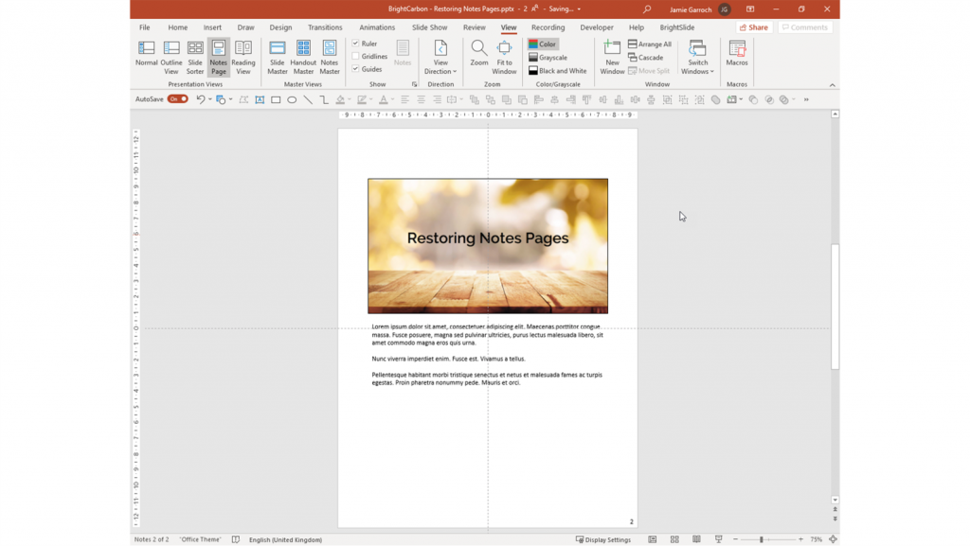Start Slide Show from the status bar
The image size is (970, 546).
coord(718,538)
